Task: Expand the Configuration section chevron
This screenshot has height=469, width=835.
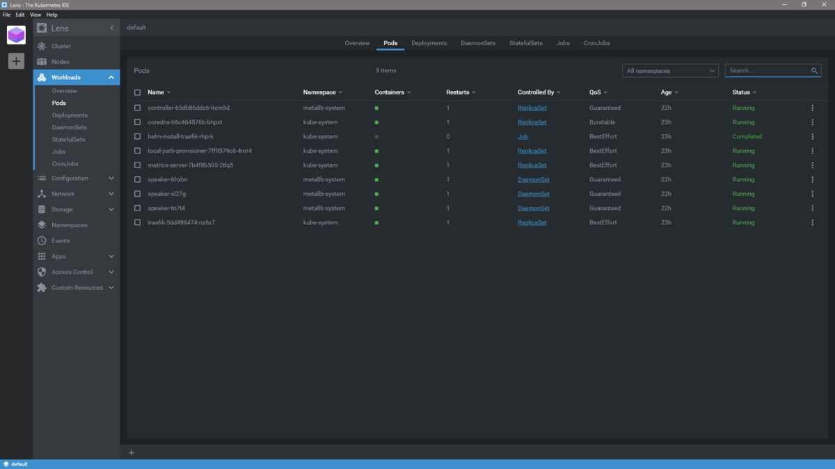Action: [x=111, y=178]
